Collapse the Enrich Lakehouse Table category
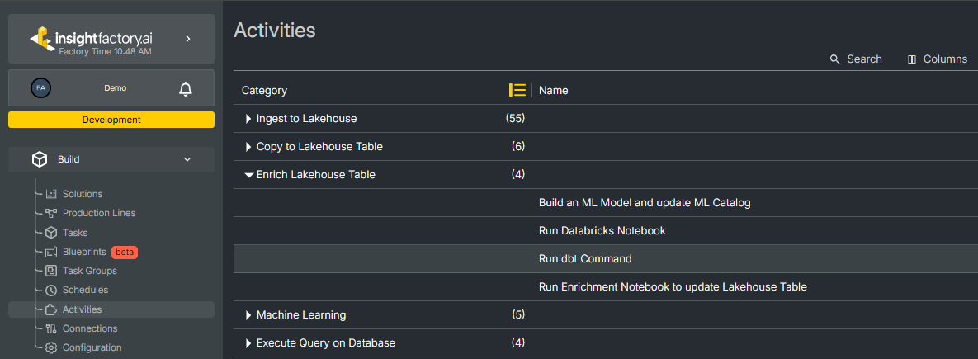978x359 pixels. click(x=248, y=175)
